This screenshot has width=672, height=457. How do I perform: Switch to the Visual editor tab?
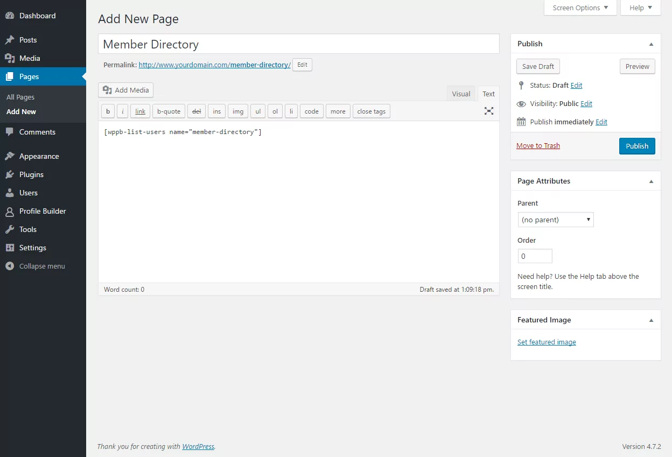coord(461,94)
